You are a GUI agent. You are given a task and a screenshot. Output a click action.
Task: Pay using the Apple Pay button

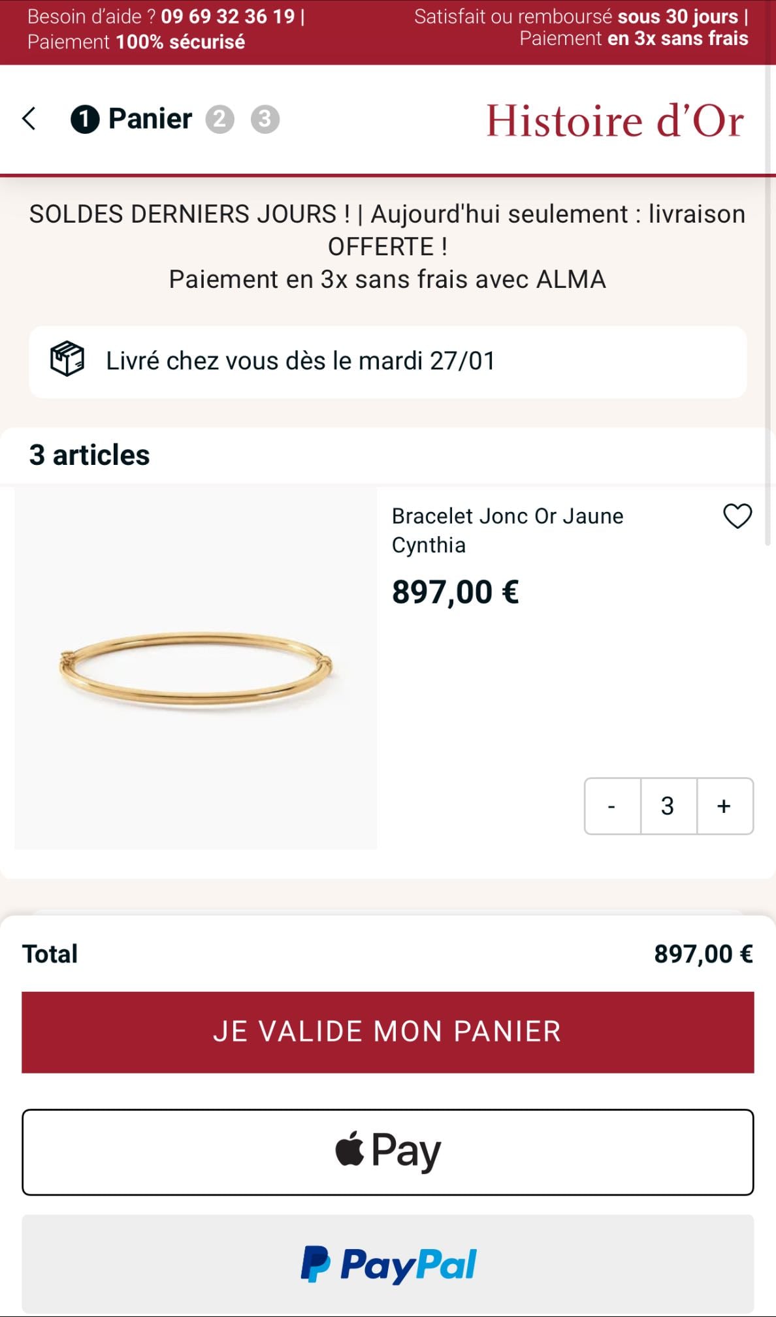click(388, 1152)
